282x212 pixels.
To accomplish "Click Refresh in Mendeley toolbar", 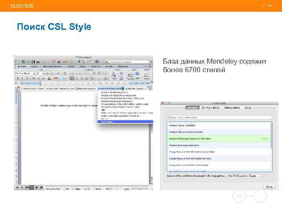I will coord(130,89).
